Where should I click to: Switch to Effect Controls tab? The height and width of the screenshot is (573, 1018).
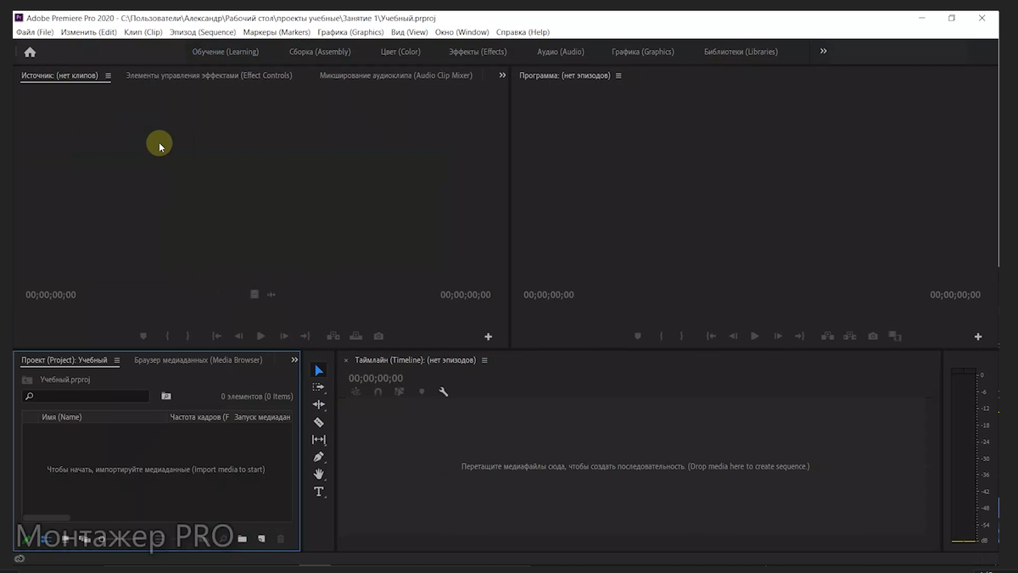pyautogui.click(x=209, y=75)
